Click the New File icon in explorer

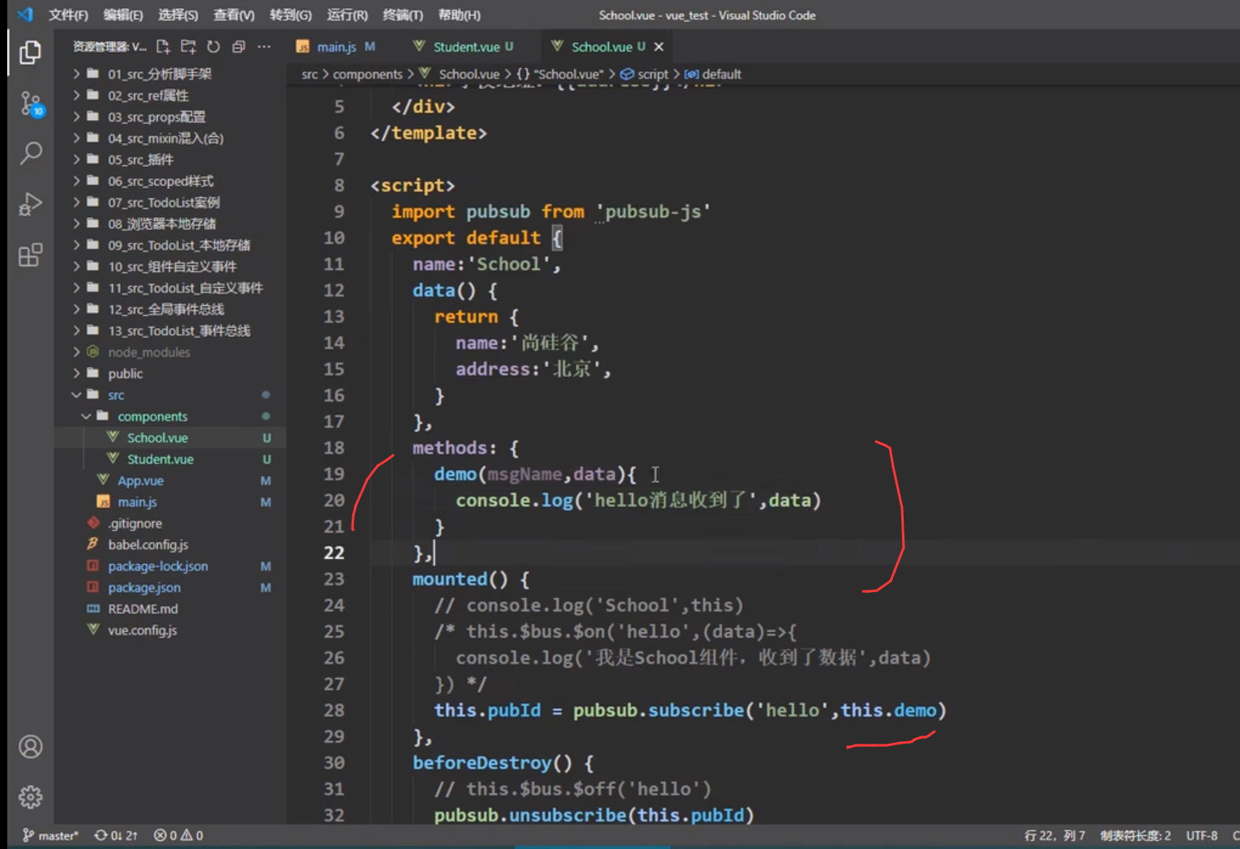pyautogui.click(x=163, y=47)
